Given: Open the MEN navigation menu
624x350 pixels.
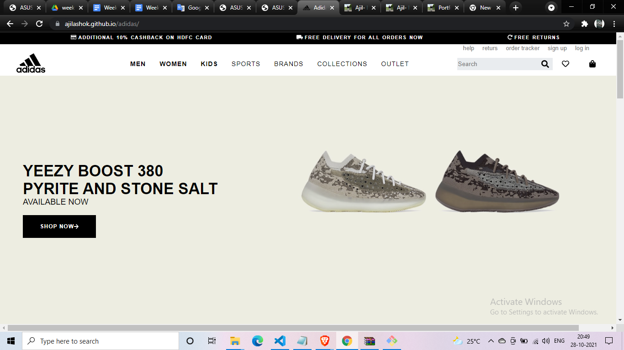Looking at the screenshot, I should tap(137, 64).
